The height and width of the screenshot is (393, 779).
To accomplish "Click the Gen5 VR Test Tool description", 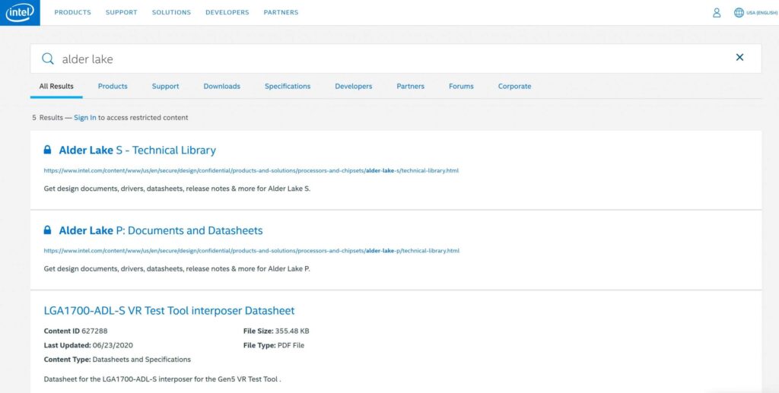I will coord(163,379).
